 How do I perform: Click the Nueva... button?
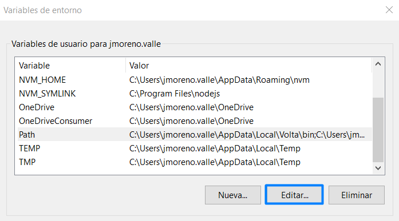click(x=233, y=195)
